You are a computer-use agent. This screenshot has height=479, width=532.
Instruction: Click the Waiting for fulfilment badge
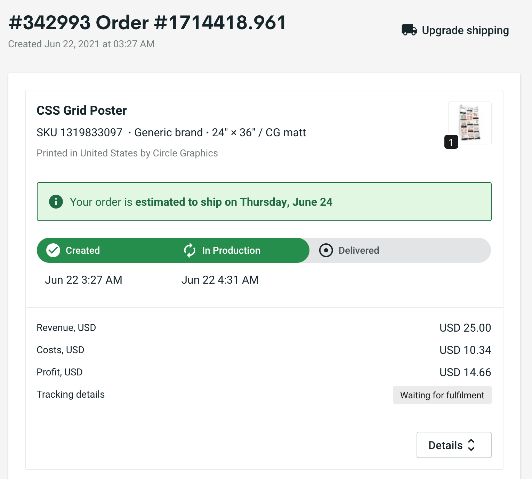point(442,395)
